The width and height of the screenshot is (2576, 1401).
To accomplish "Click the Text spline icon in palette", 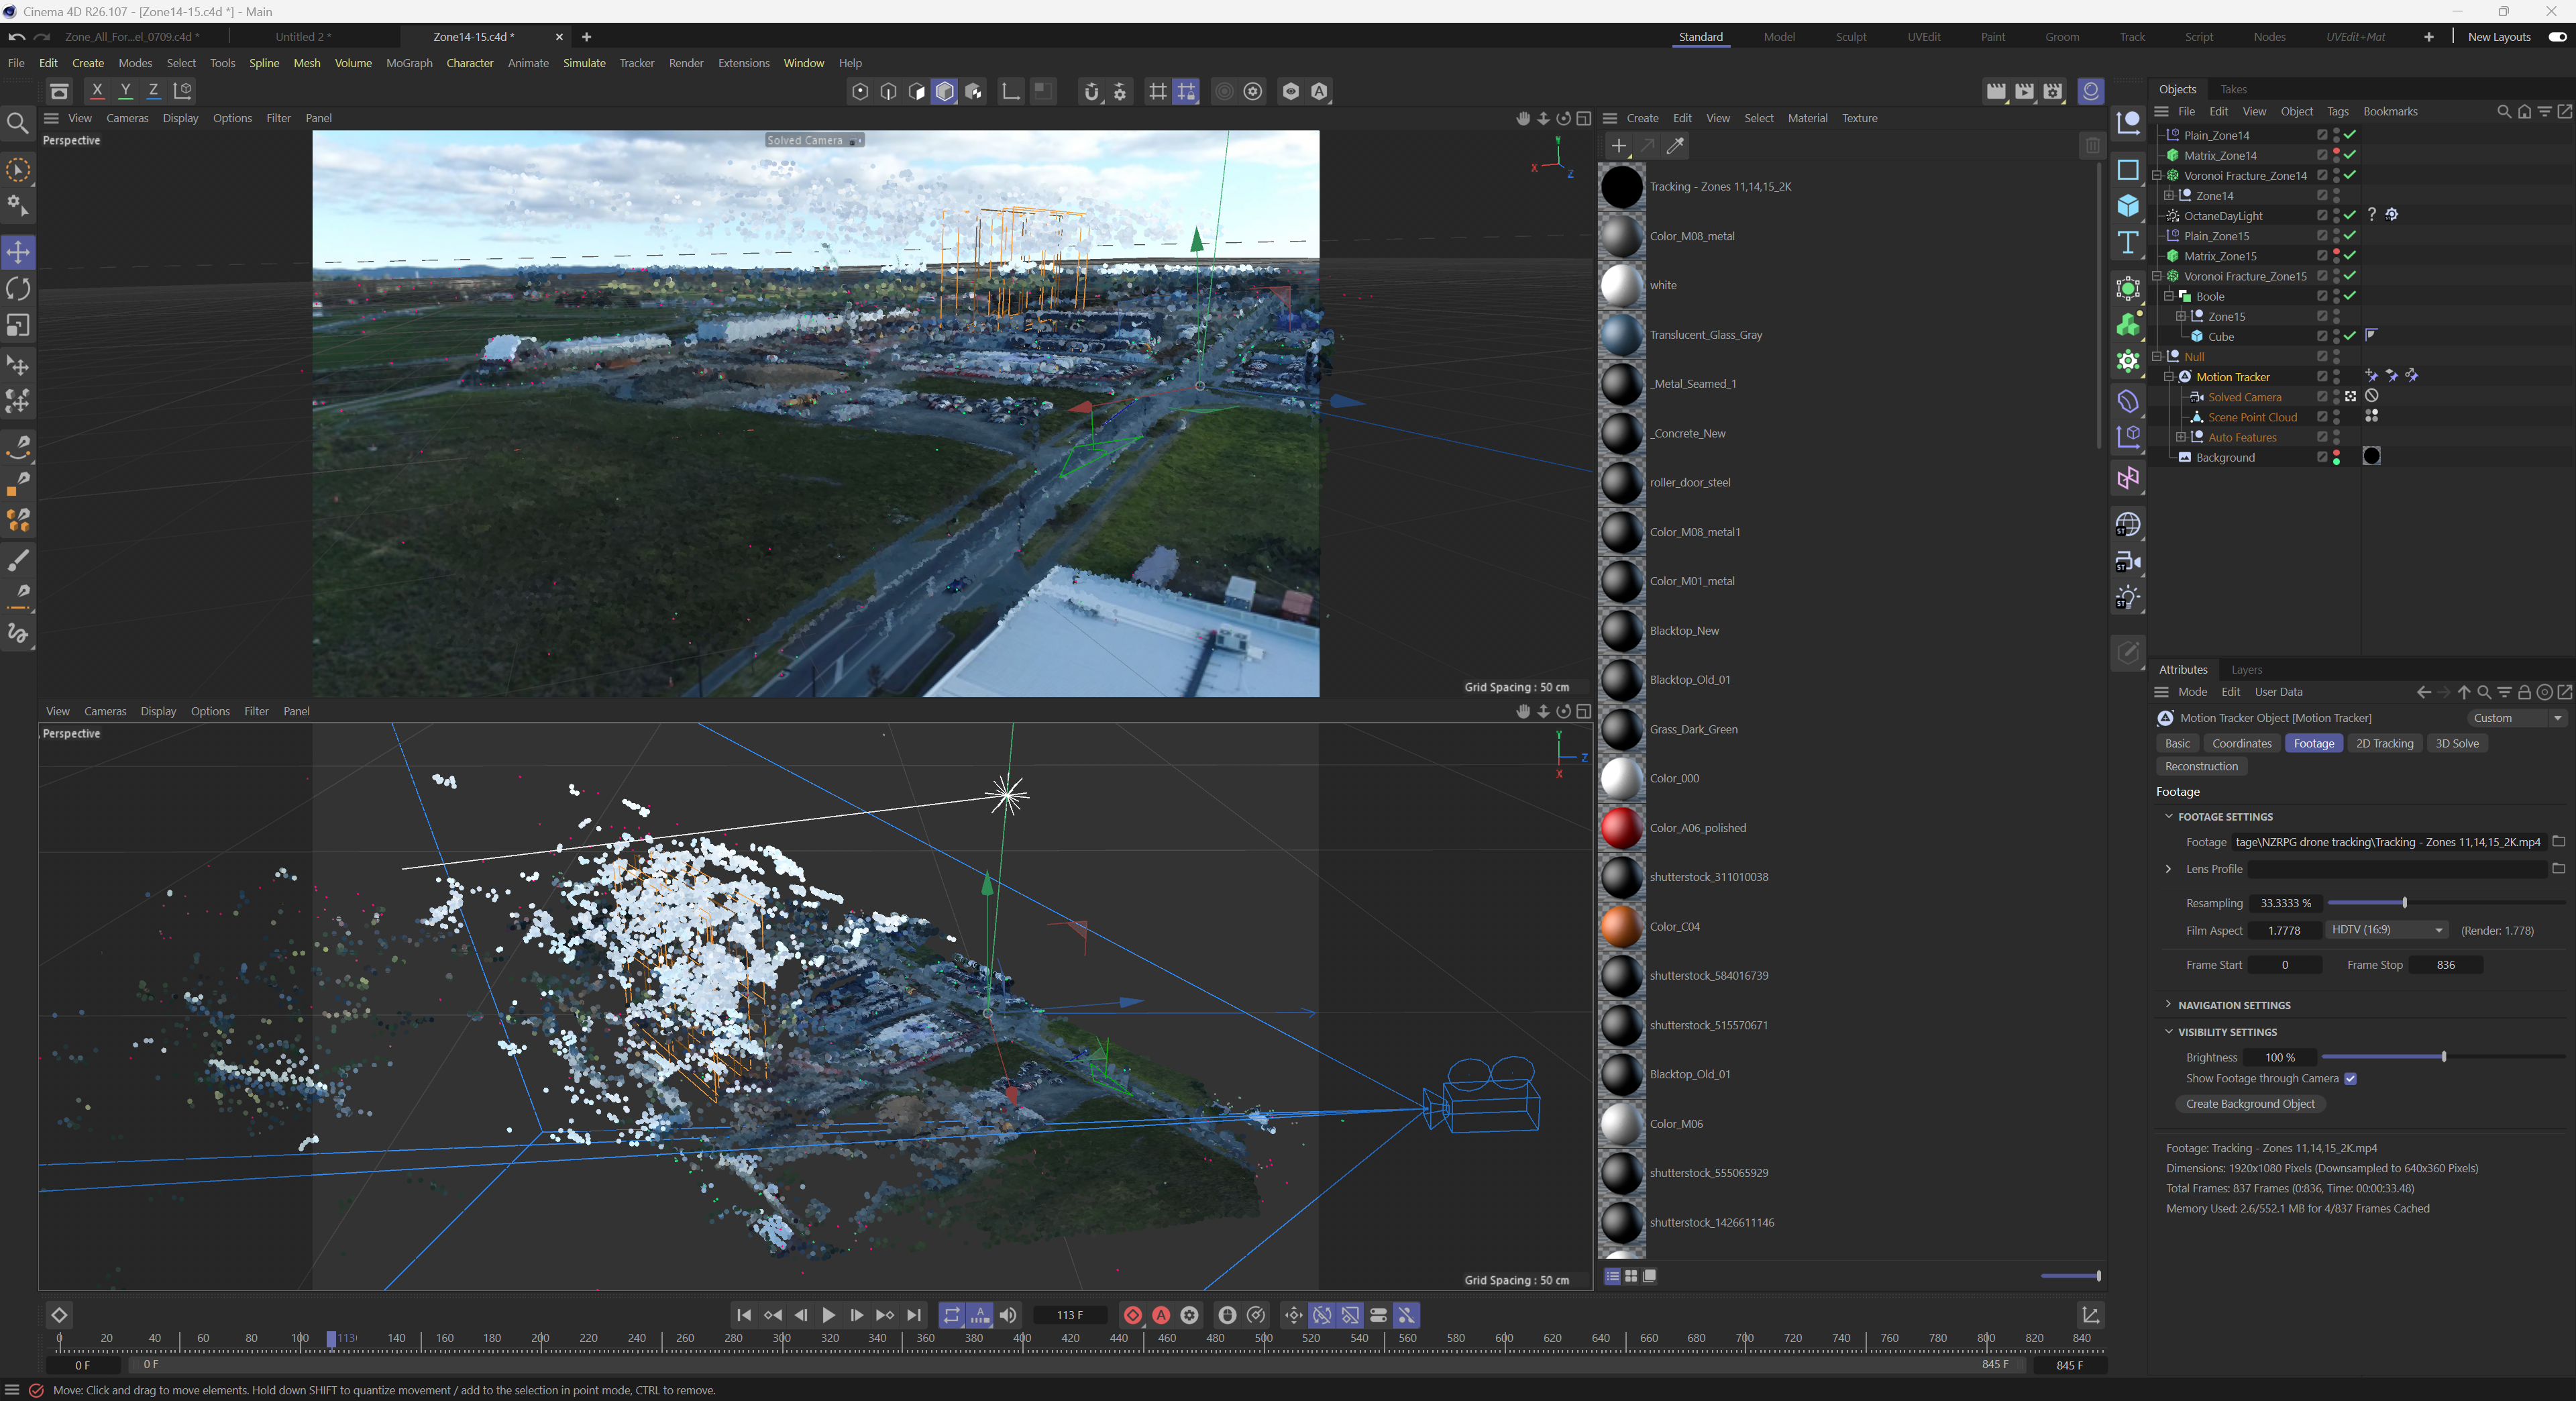I will click(x=2128, y=243).
